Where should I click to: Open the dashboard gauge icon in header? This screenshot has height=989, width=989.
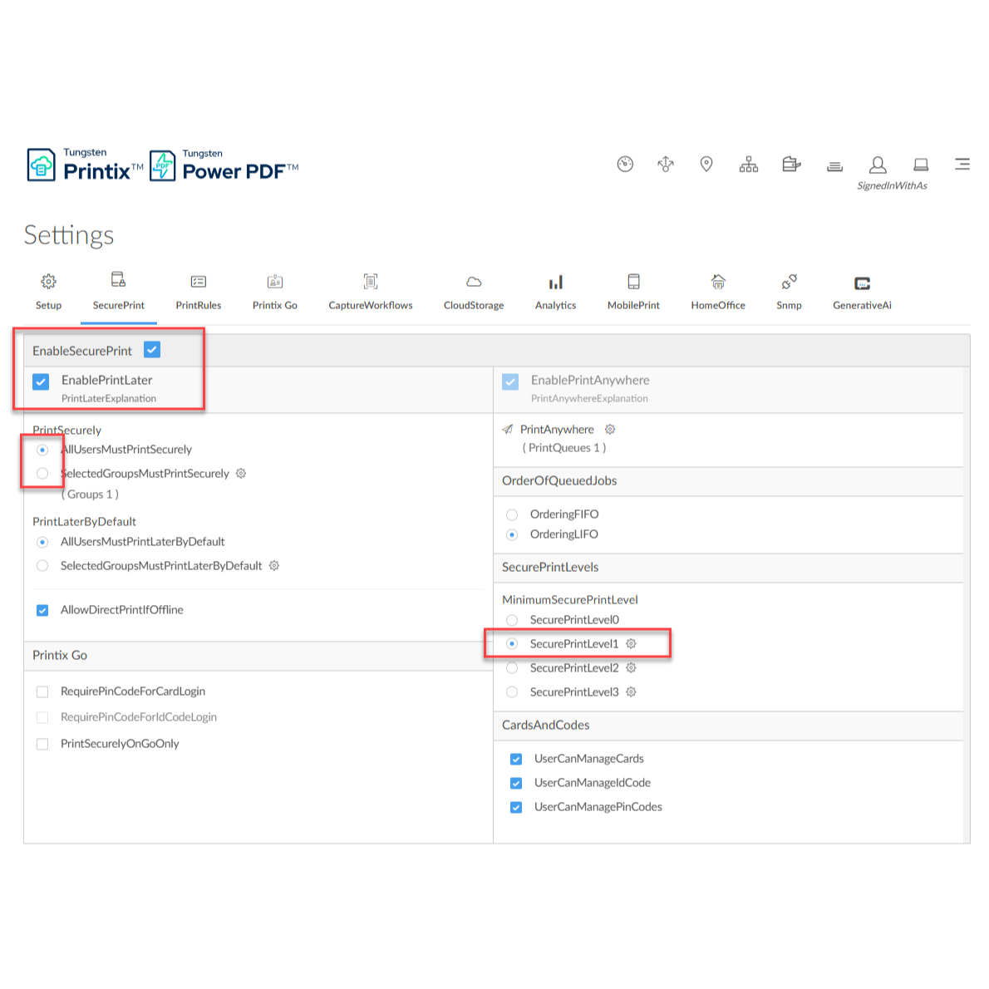coord(625,165)
